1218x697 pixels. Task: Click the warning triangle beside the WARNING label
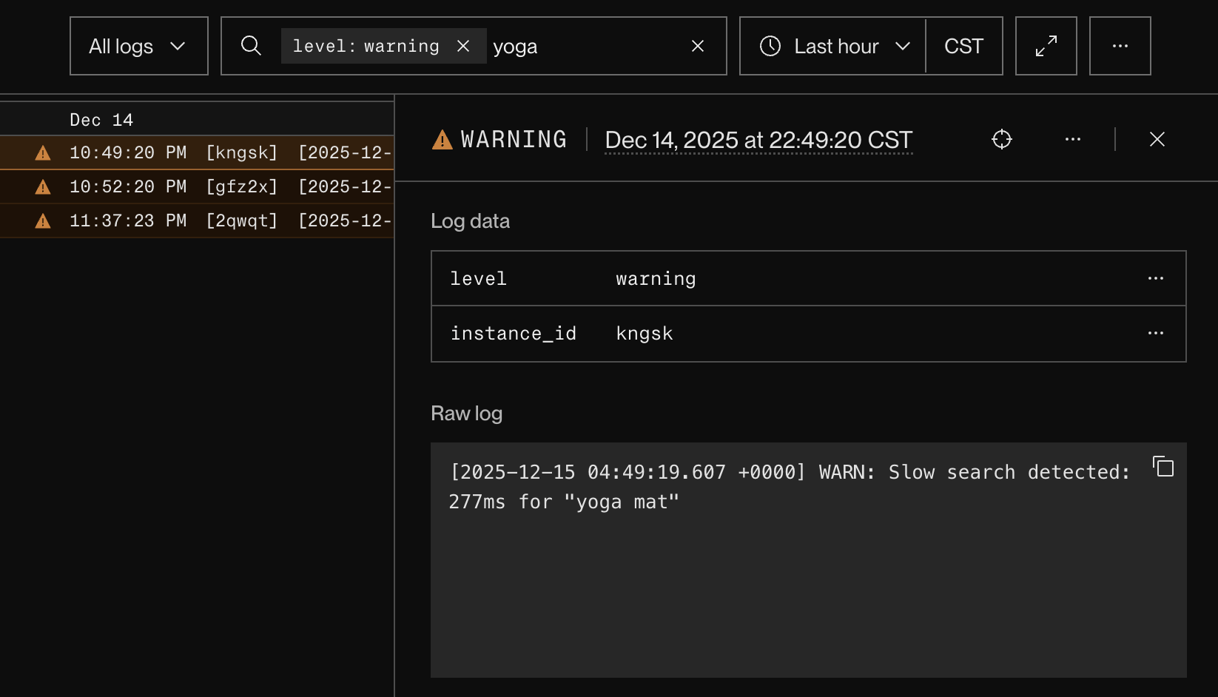[441, 139]
